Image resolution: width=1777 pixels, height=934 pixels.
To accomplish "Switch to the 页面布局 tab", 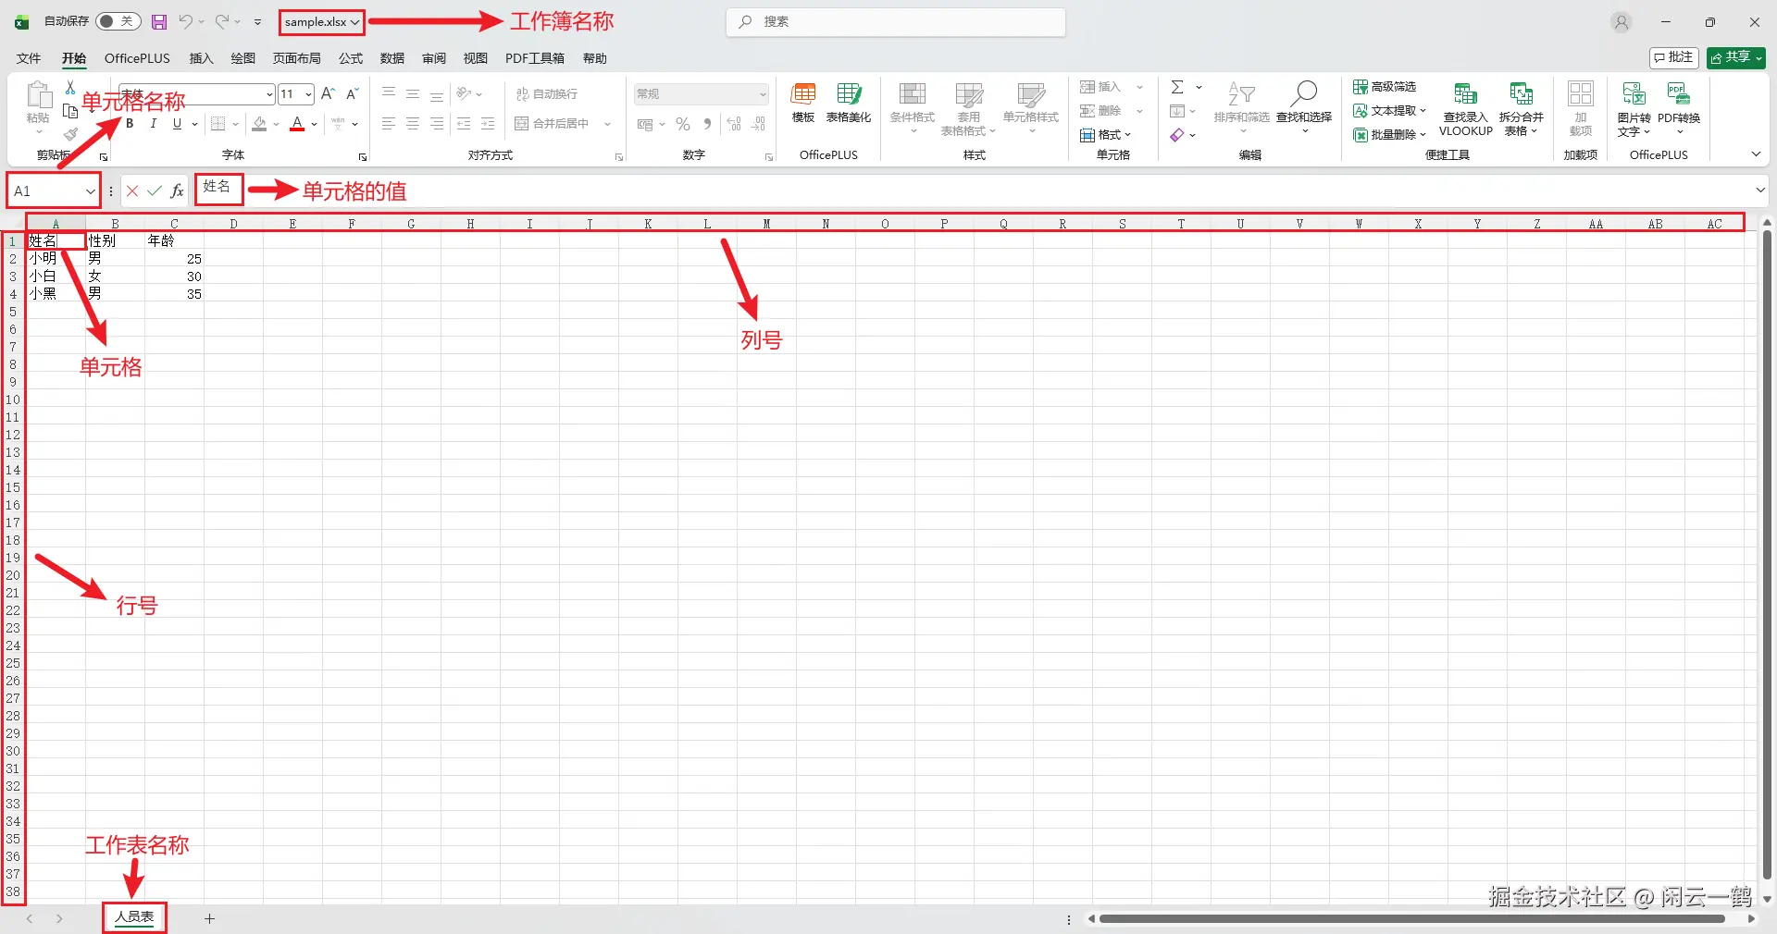I will click(296, 58).
